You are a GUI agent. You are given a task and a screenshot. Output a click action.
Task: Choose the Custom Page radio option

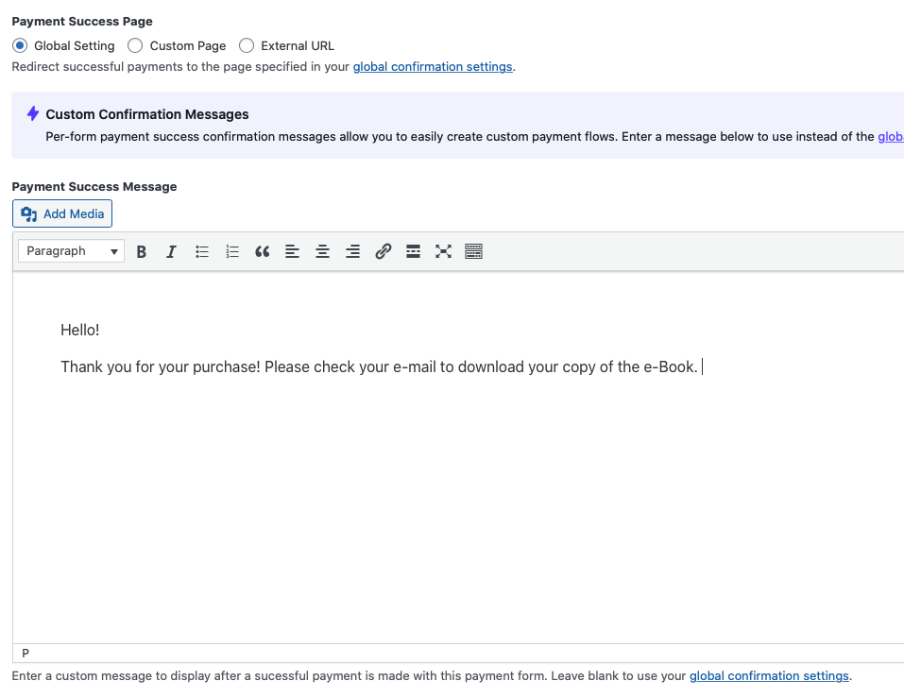point(135,45)
